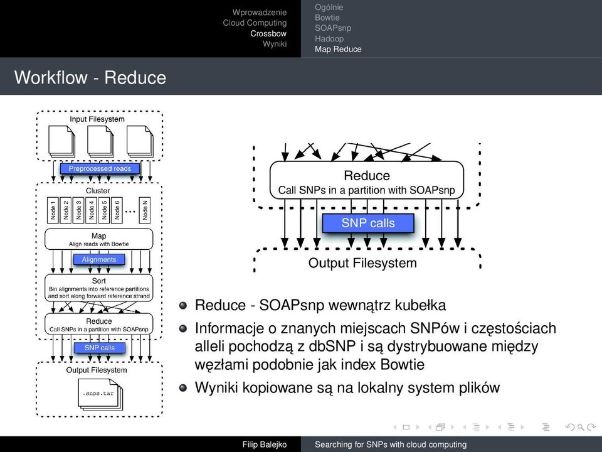Click the Map - Align reads with Bowtie box
Image resolution: width=602 pixels, height=452 pixels.
click(98, 239)
